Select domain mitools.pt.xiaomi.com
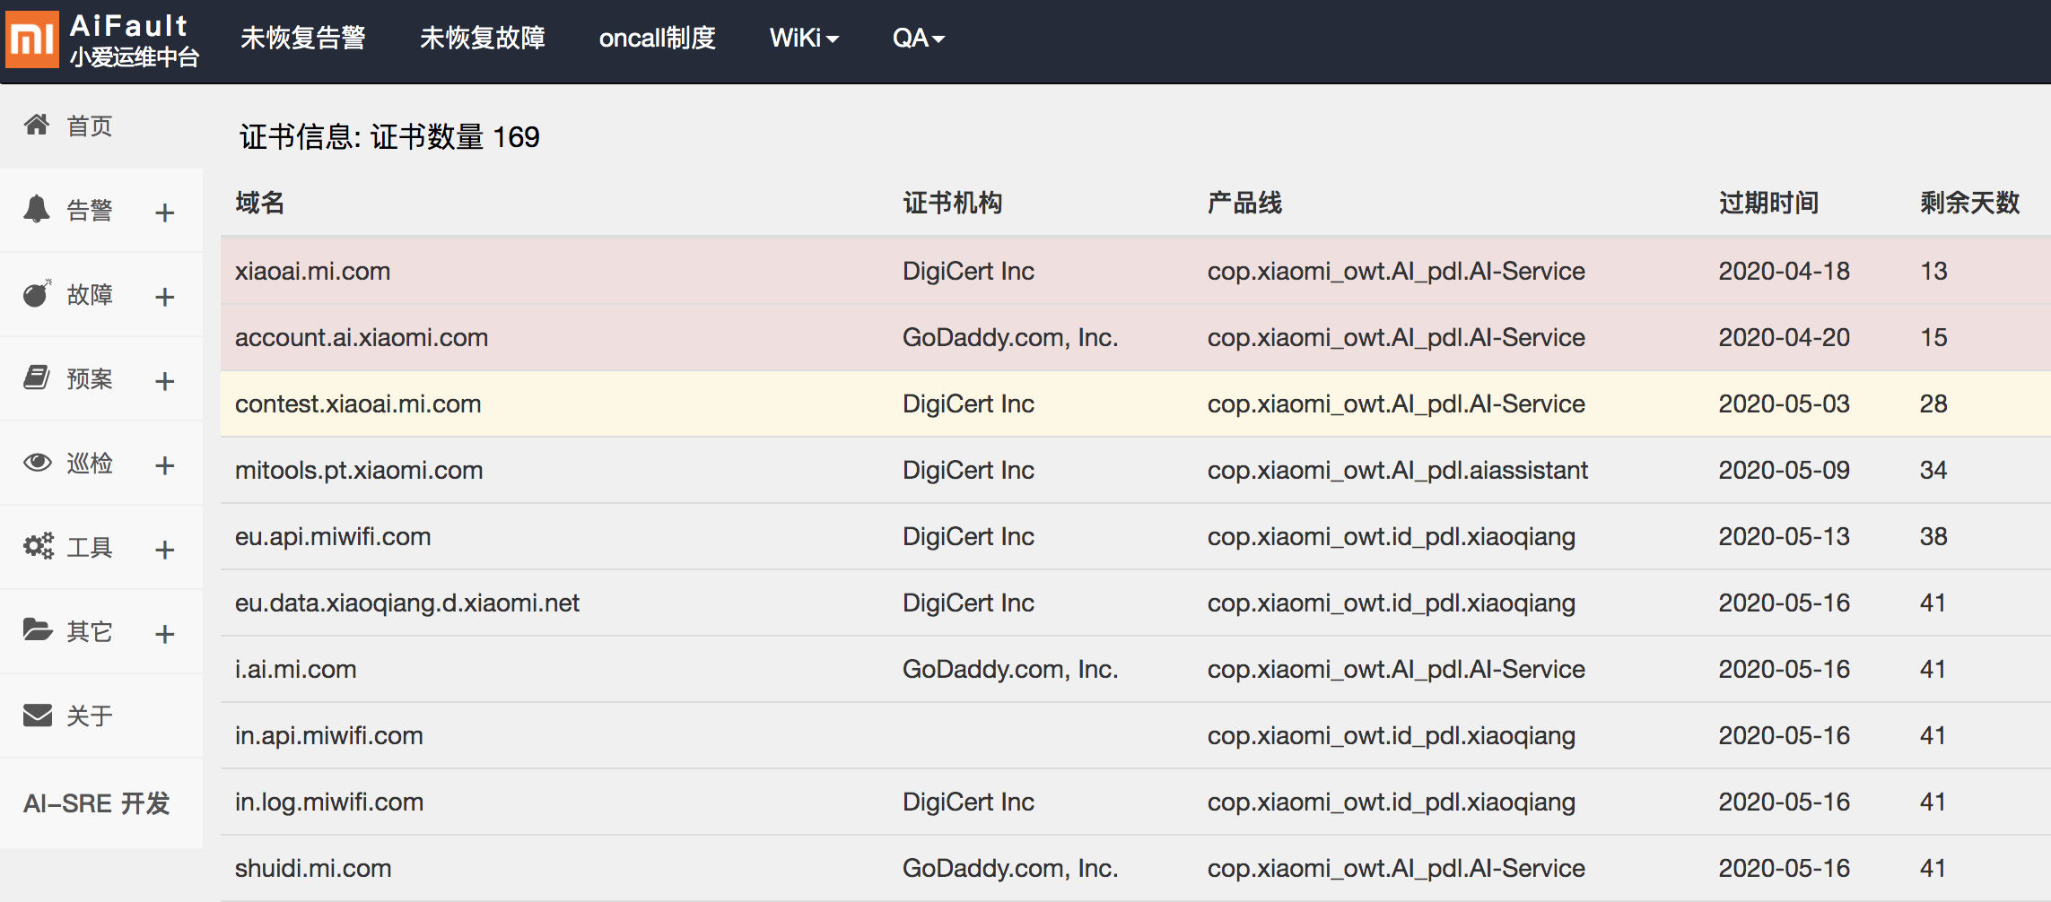The image size is (2051, 902). pos(359,470)
